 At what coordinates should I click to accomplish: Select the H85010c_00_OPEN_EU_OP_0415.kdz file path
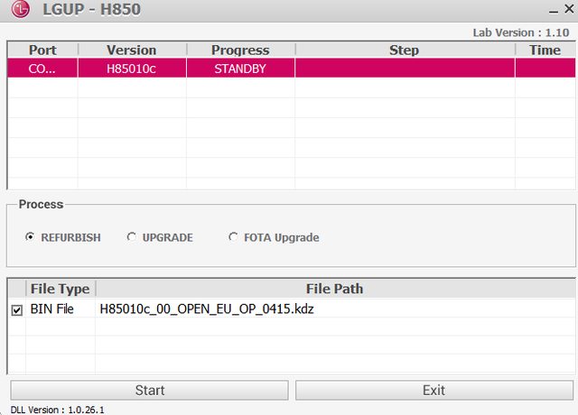click(206, 309)
